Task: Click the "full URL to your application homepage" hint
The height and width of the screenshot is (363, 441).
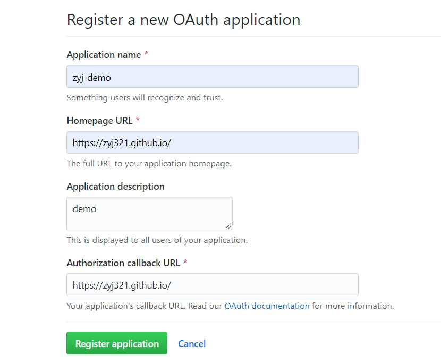Action: click(x=149, y=164)
